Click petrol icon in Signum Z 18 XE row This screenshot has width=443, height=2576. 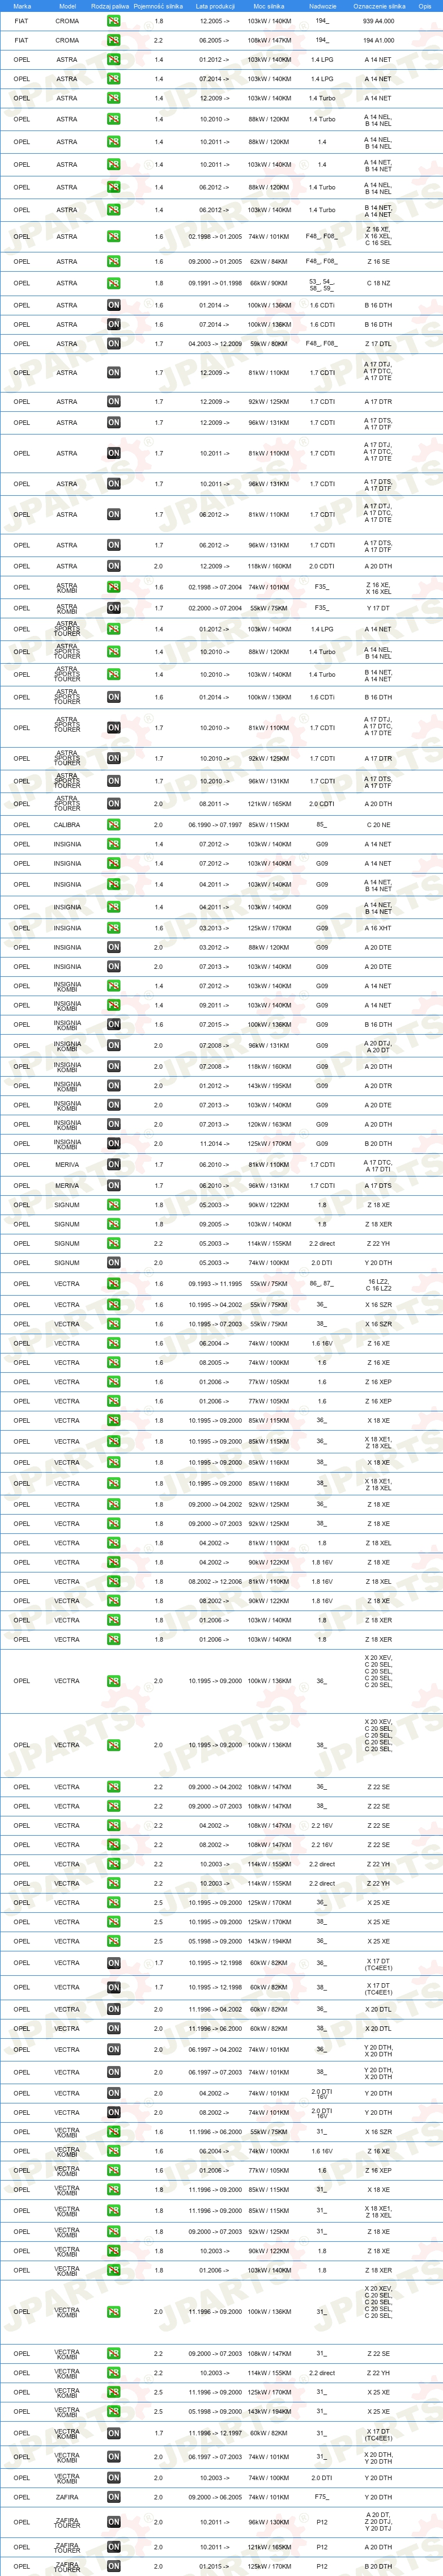pos(114,1205)
